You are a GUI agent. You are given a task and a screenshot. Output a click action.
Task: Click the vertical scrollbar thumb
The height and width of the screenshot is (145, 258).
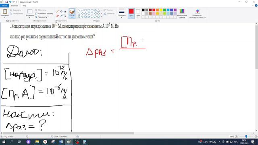256,47
